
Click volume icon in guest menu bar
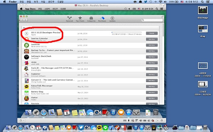pos(129,9)
